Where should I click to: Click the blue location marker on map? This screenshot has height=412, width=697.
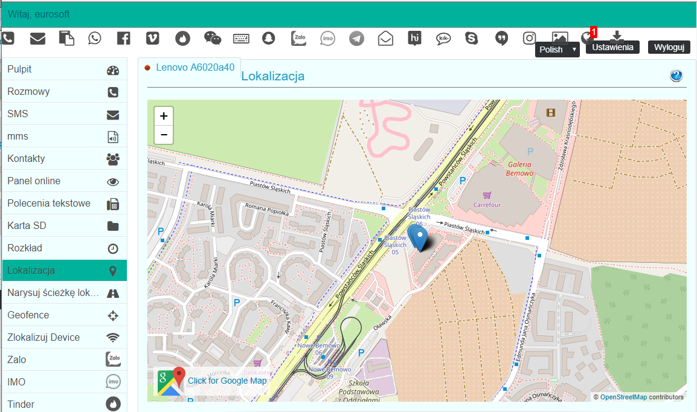[420, 237]
